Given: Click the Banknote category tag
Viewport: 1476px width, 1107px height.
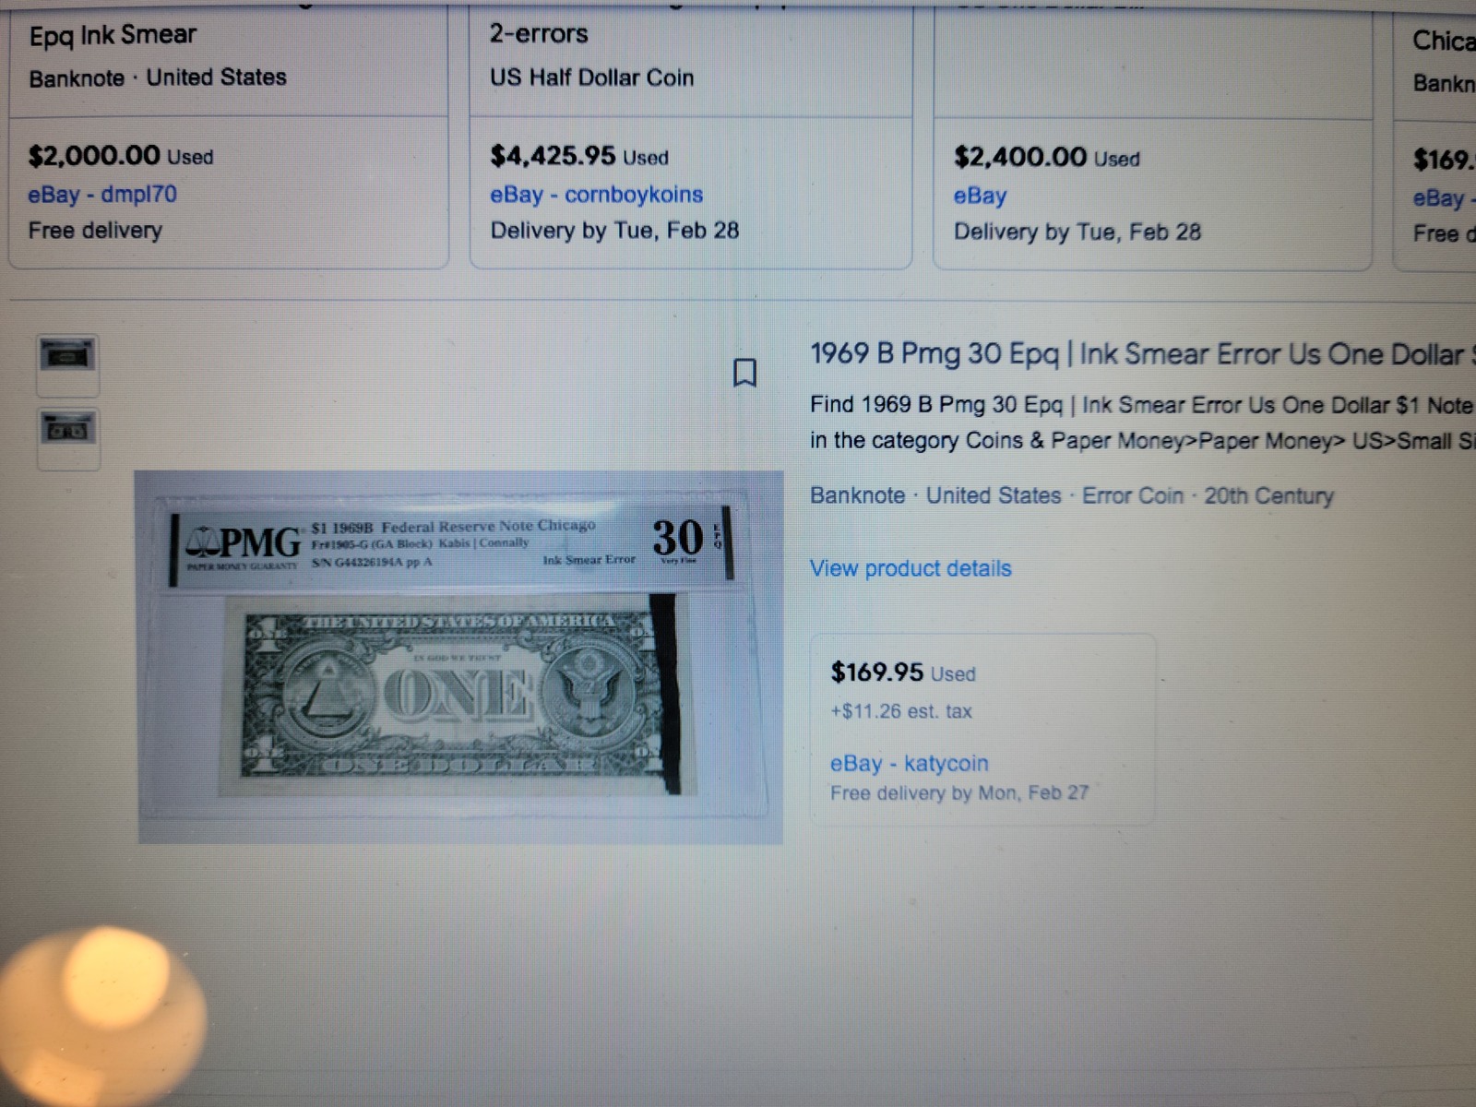Looking at the screenshot, I should pyautogui.click(x=857, y=495).
